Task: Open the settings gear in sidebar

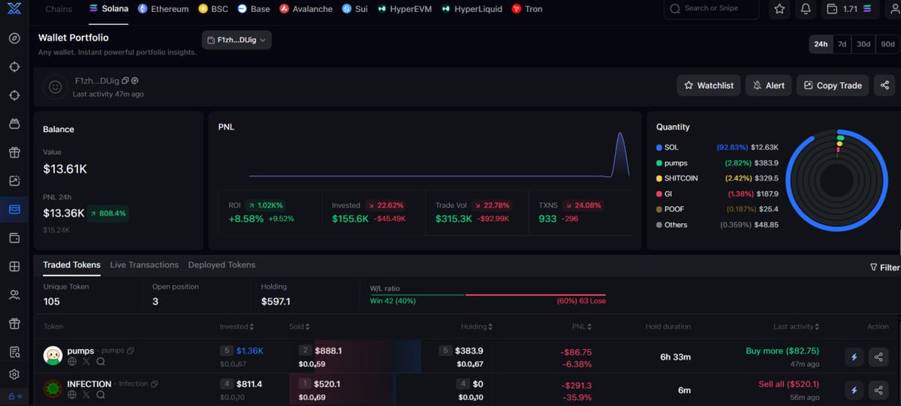Action: pos(14,374)
